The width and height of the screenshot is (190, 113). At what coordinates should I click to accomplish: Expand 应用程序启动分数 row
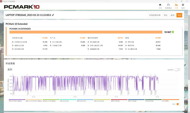click(13, 42)
